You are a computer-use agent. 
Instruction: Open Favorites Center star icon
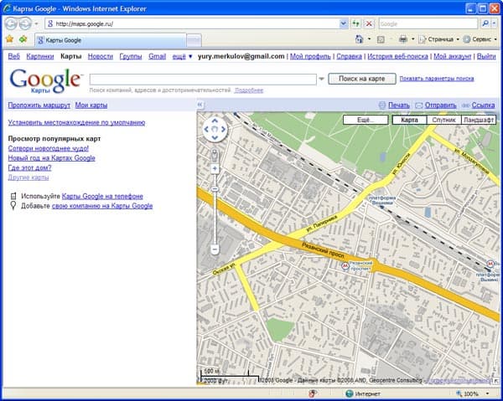coord(9,39)
